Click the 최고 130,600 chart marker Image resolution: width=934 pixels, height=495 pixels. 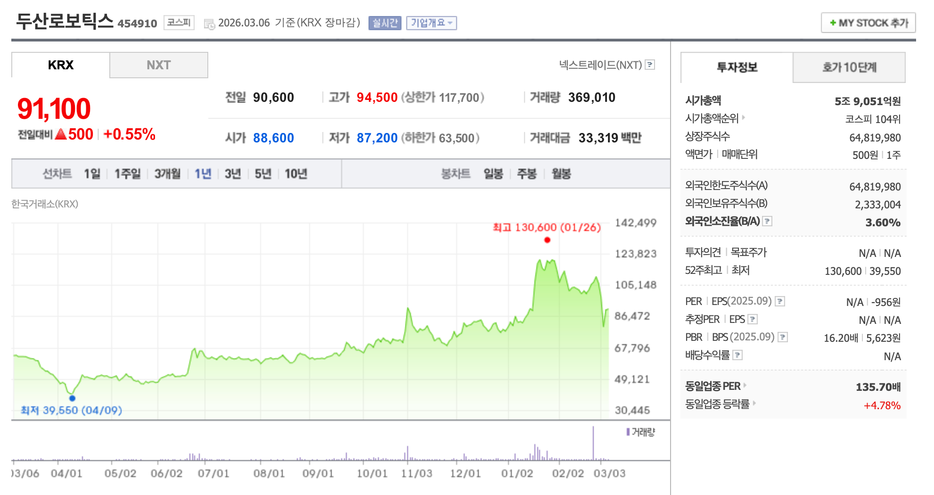tap(547, 240)
